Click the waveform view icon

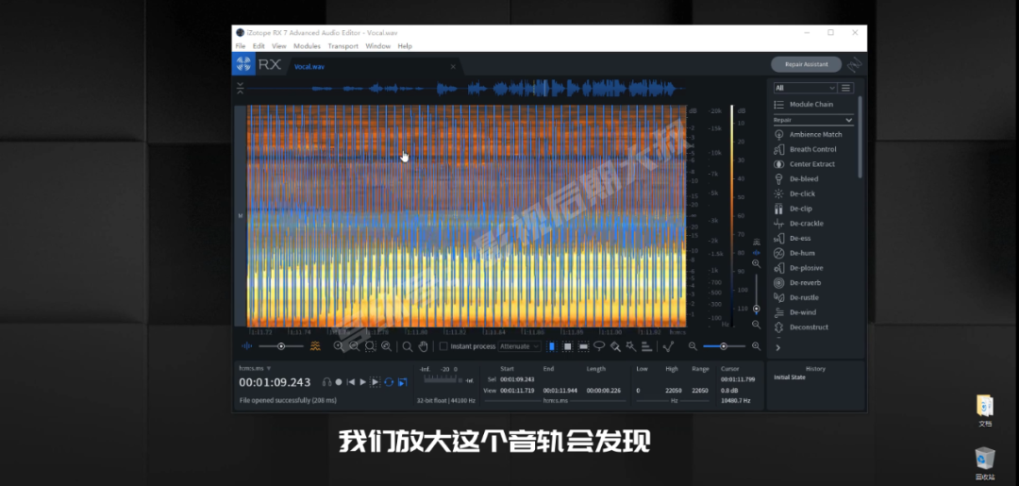coord(247,346)
